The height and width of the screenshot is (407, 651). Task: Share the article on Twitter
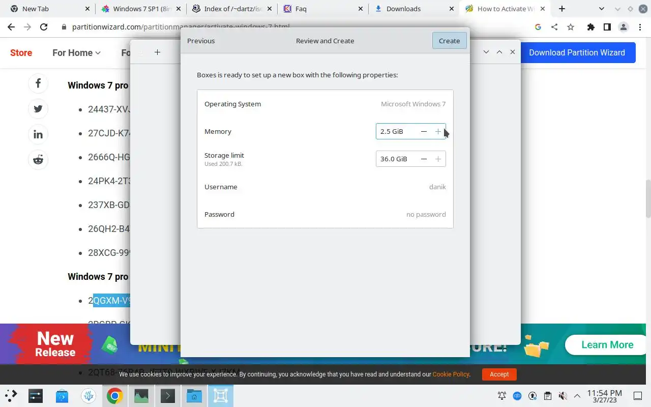click(x=38, y=109)
